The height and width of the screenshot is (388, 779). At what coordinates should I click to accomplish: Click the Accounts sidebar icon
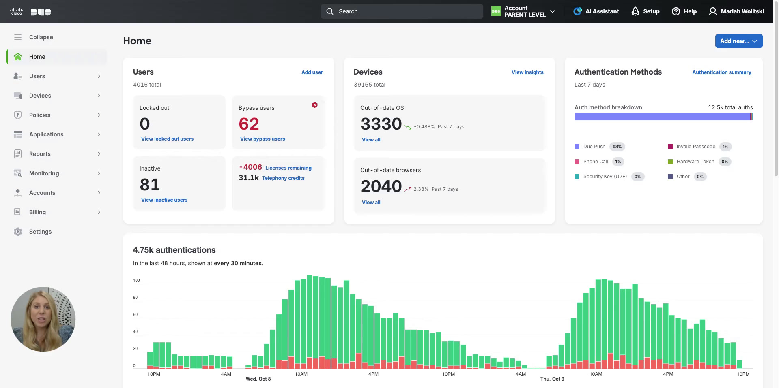[x=18, y=193]
